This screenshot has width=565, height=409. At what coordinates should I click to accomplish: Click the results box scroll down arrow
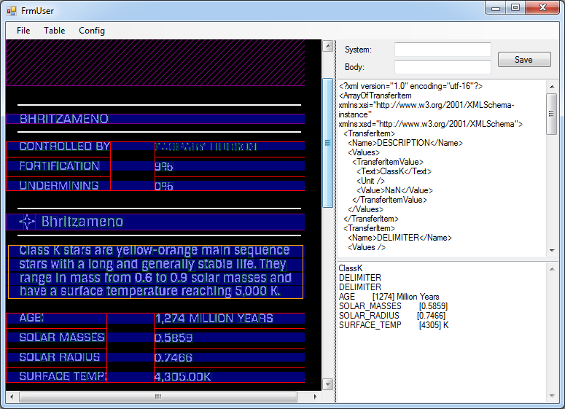coord(552,396)
